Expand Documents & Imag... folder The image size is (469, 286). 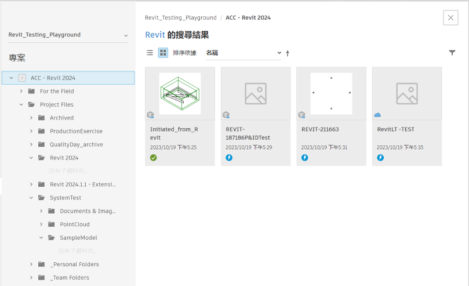point(41,211)
